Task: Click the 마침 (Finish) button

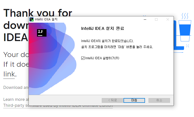Action: point(134,100)
